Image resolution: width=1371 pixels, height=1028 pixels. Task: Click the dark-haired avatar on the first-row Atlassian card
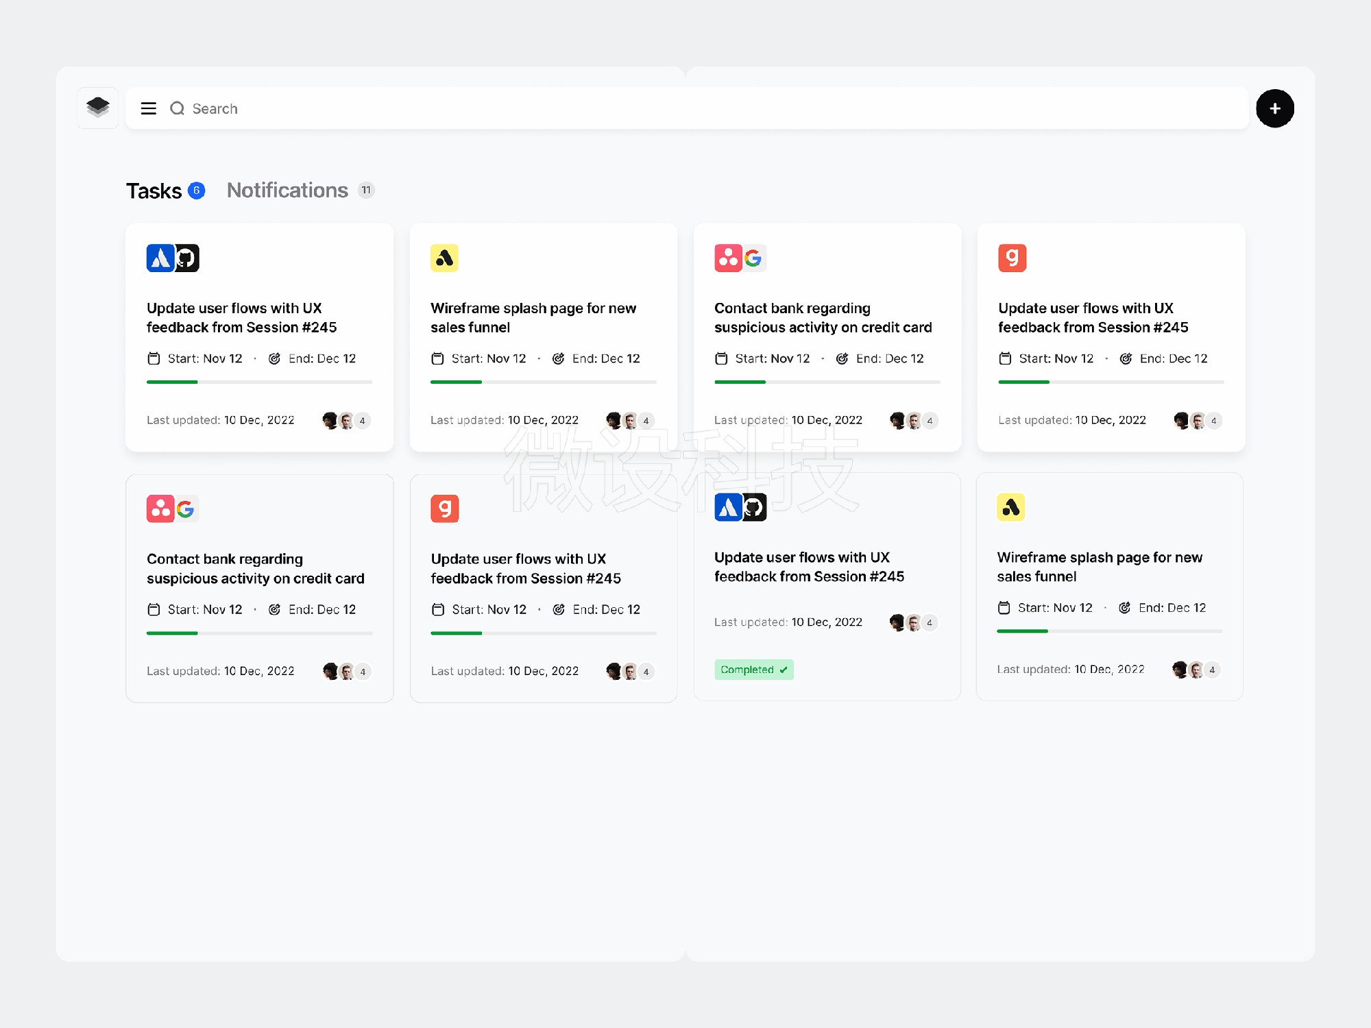coord(330,420)
